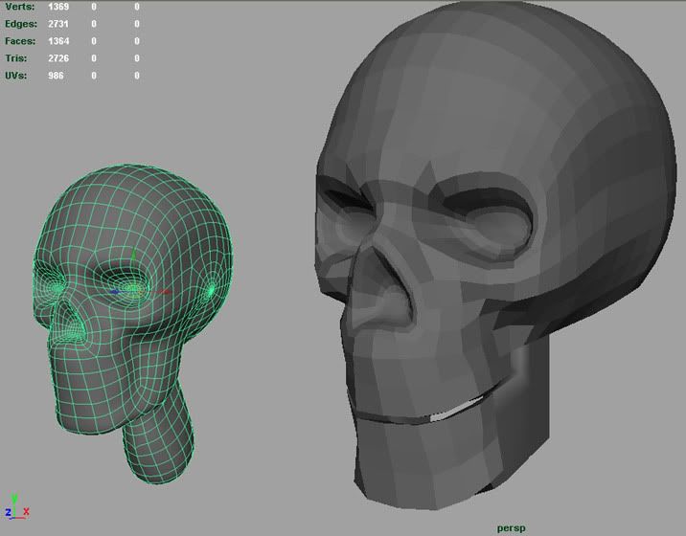
Task: Click the UVs label in the HUD
Action: coord(16,76)
